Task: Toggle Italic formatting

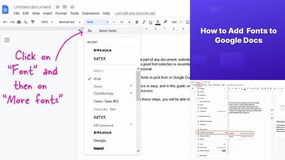Action: click(144, 22)
